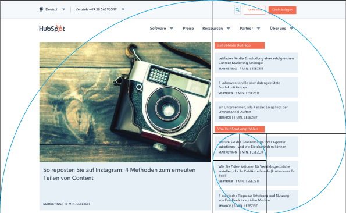Expand the Partner dropdown arrow

(x=258, y=29)
